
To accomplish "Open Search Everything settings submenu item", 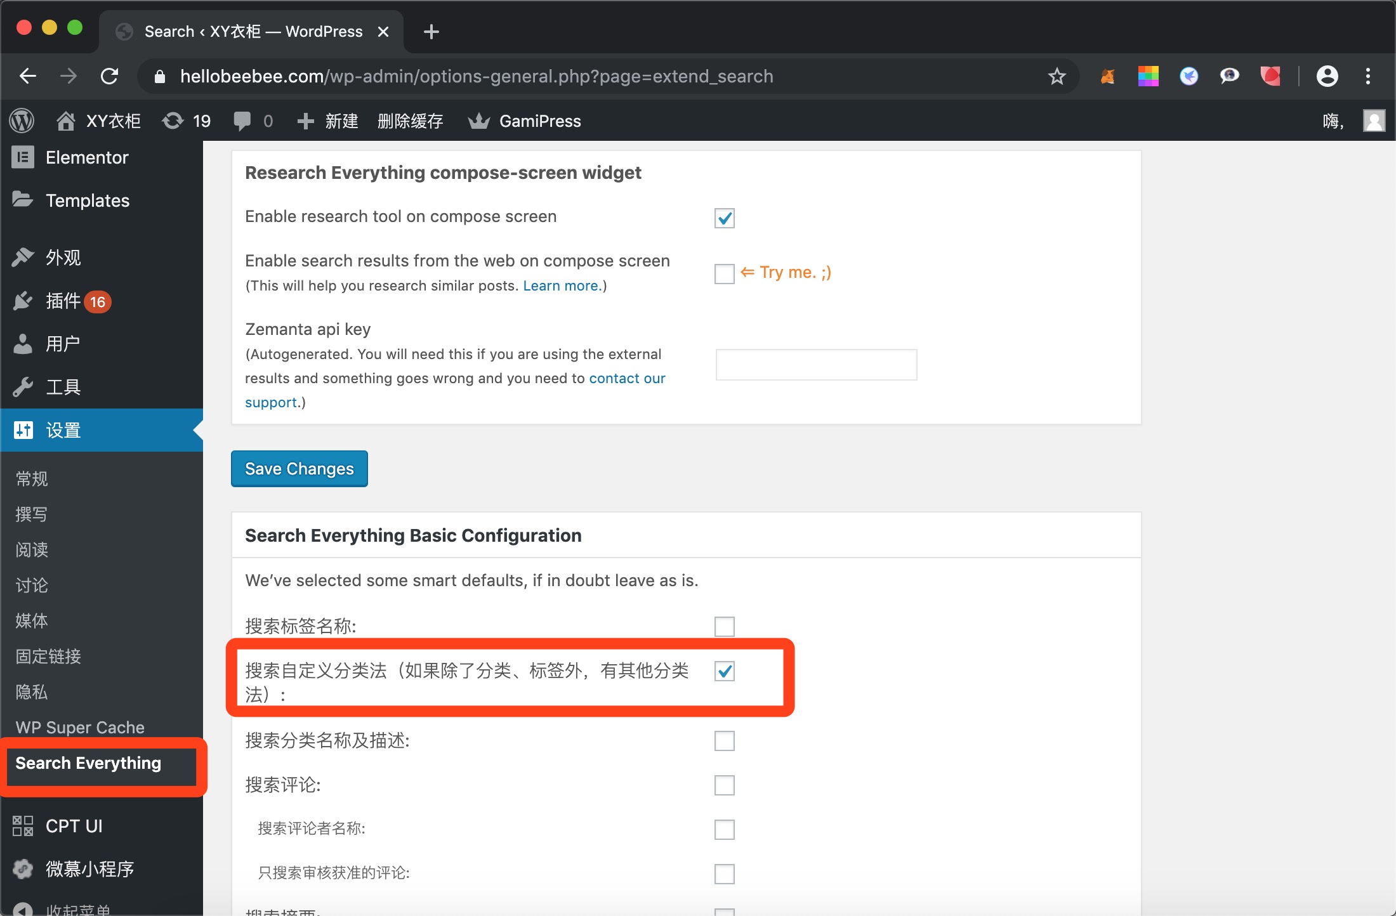I will pos(88,763).
